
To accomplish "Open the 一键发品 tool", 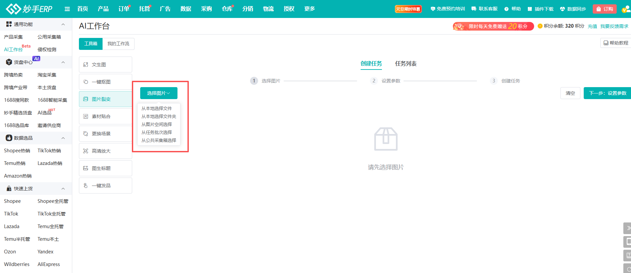I will tap(105, 186).
